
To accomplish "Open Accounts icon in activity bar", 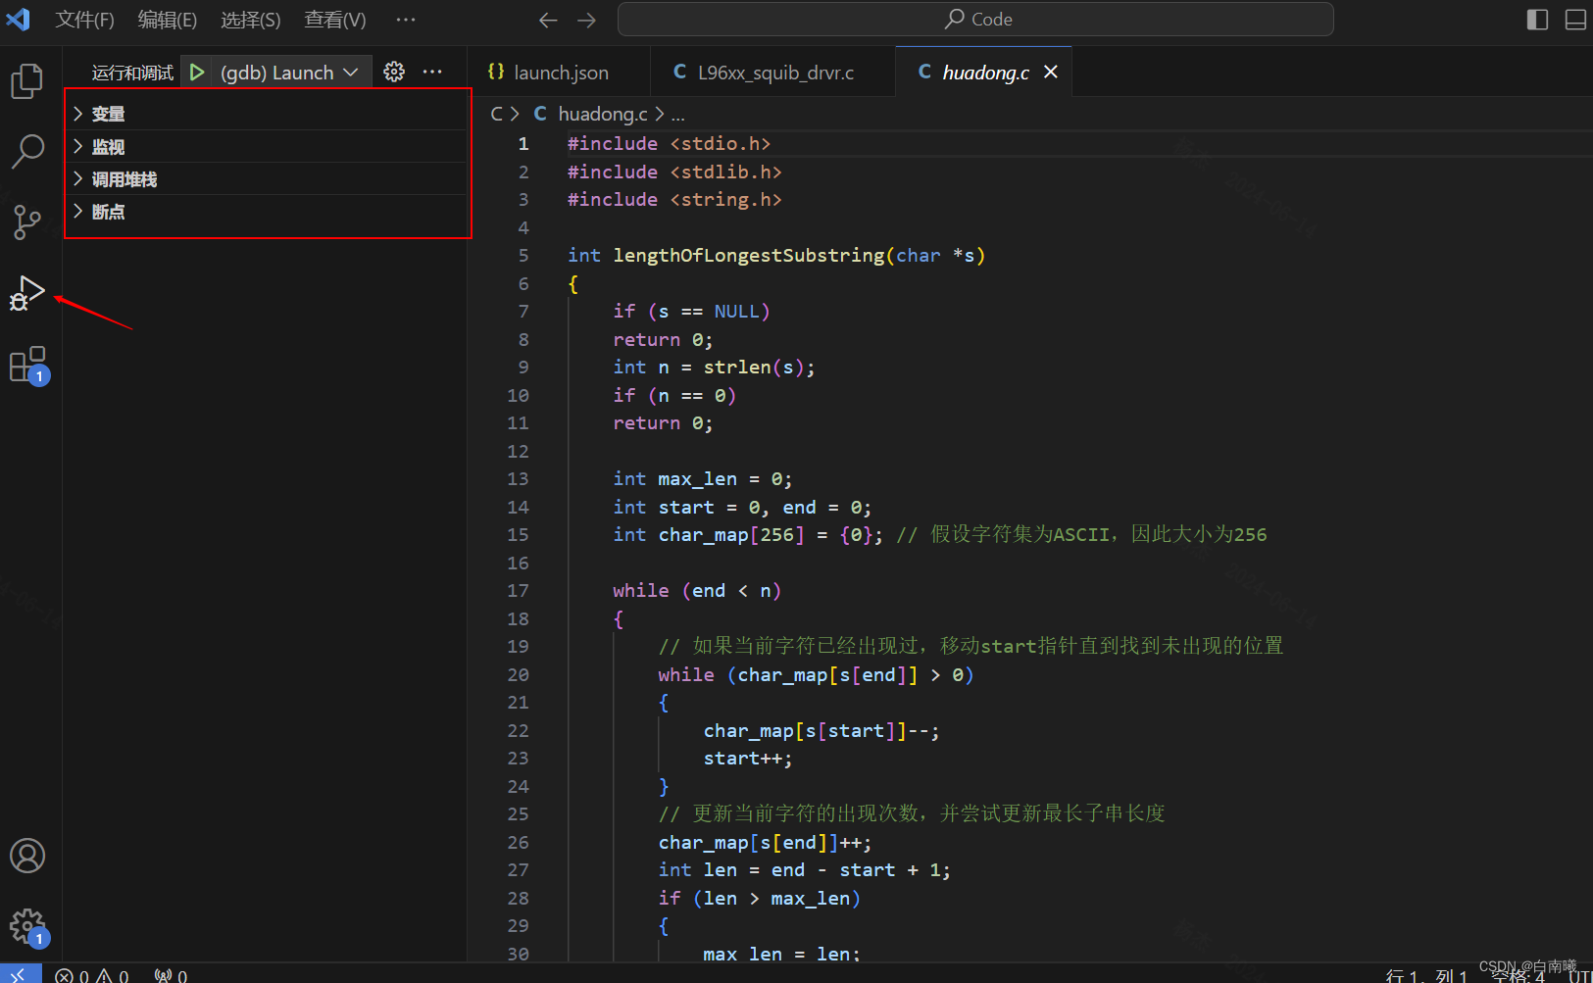I will point(27,856).
